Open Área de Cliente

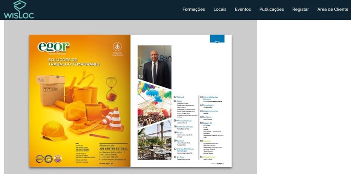[333, 9]
